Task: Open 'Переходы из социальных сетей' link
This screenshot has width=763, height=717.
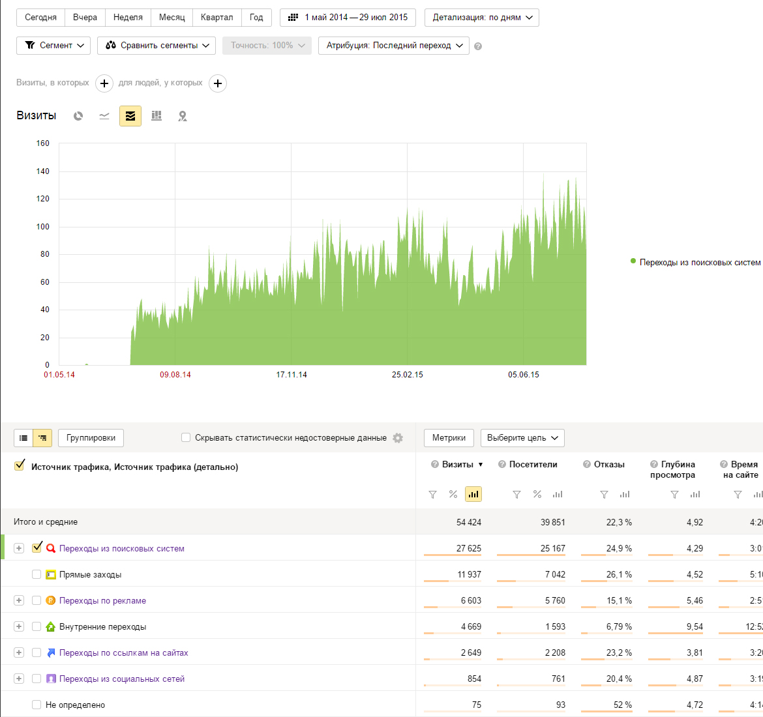Action: (x=122, y=679)
